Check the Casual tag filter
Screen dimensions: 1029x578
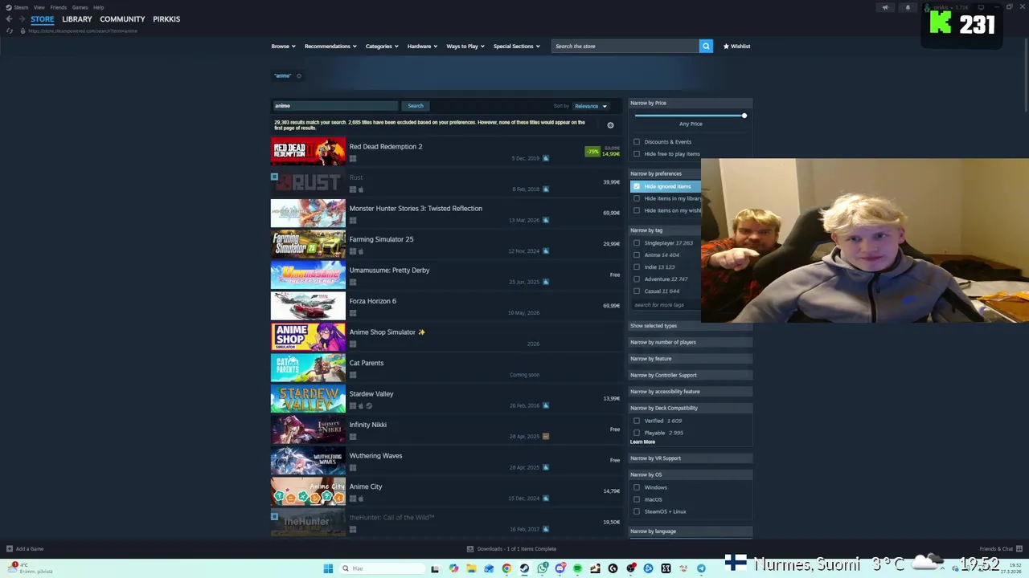coord(637,291)
